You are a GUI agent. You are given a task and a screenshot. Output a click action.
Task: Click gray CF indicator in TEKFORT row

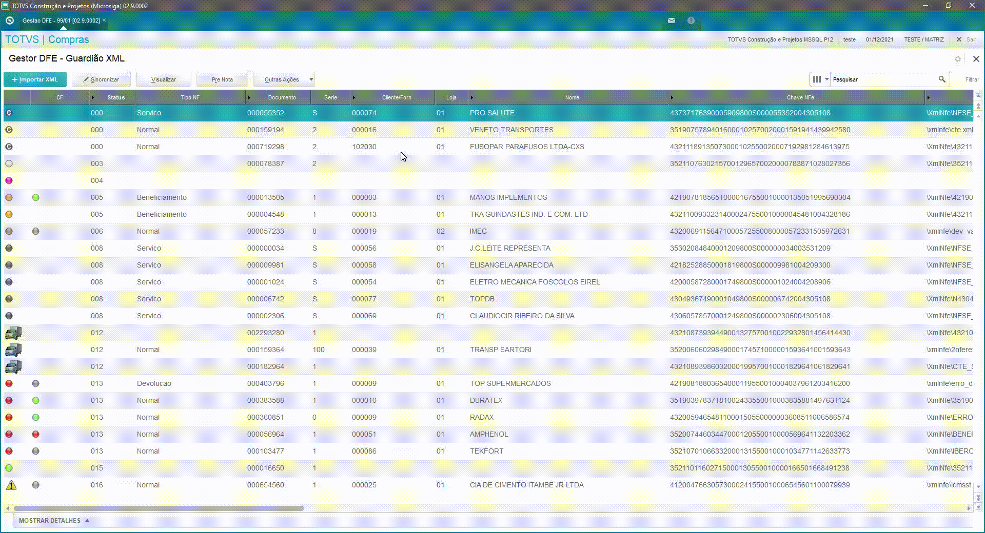point(35,451)
